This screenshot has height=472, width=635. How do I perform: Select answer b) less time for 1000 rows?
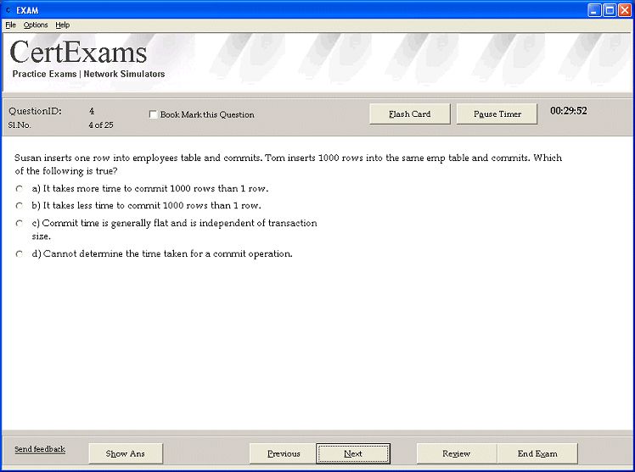coord(19,206)
